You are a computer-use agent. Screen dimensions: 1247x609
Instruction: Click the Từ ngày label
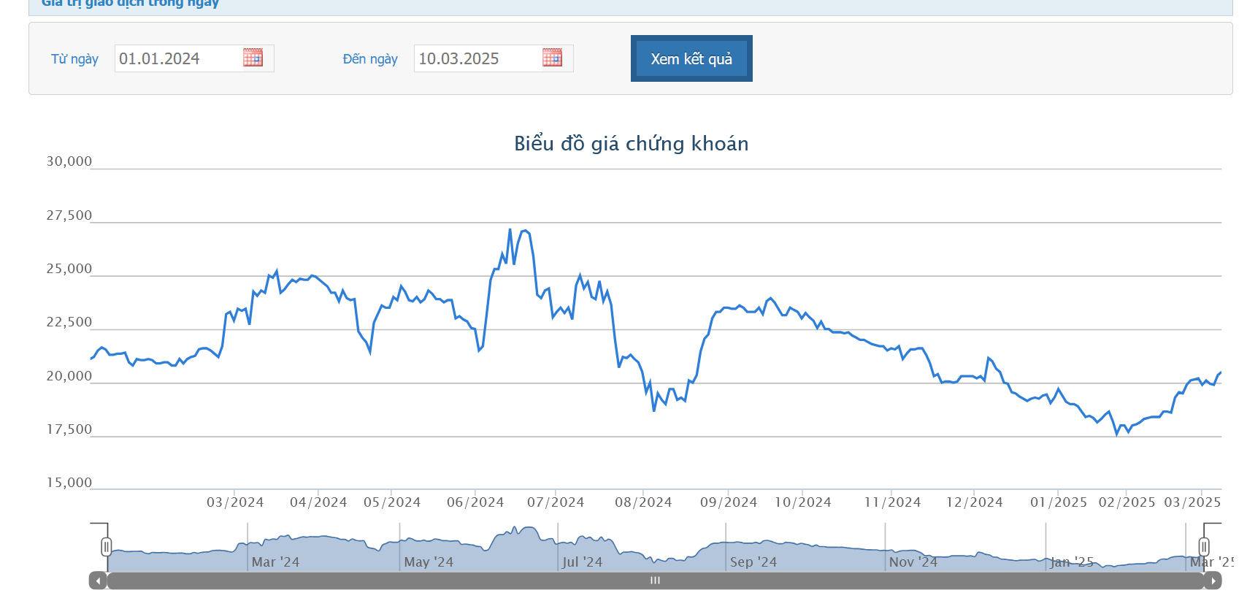click(74, 59)
